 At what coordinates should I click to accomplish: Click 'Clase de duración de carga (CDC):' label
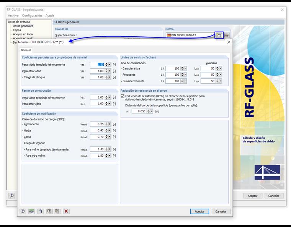tap(43, 119)
